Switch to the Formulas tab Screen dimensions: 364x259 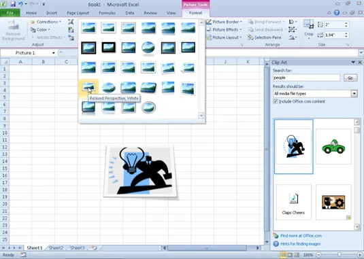coord(107,13)
